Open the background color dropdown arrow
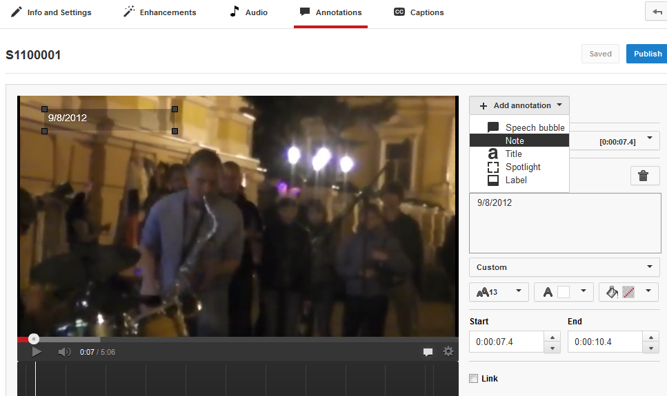667x396 pixels. 648,291
